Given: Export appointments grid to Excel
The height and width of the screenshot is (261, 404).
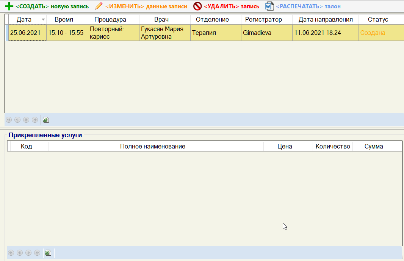Looking at the screenshot, I should (46, 120).
